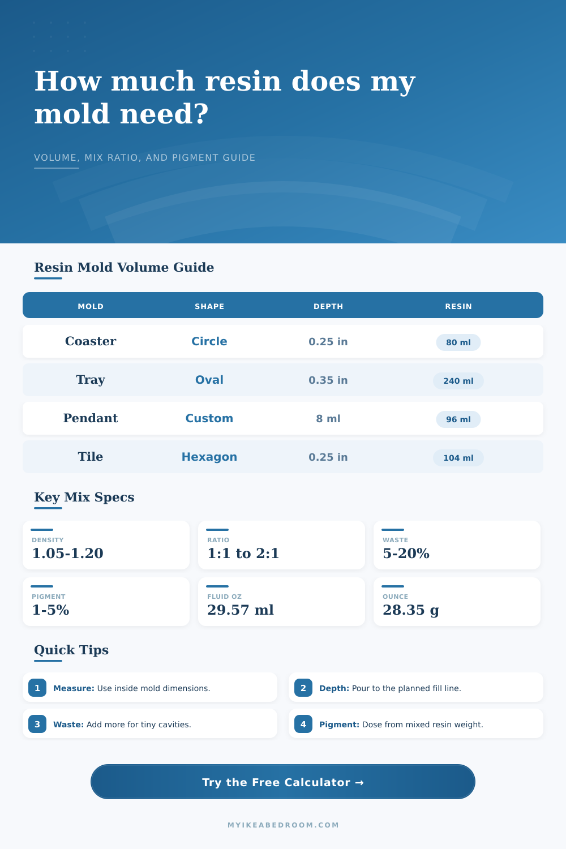
Task: Click the 240 ml resin badge
Action: click(458, 381)
